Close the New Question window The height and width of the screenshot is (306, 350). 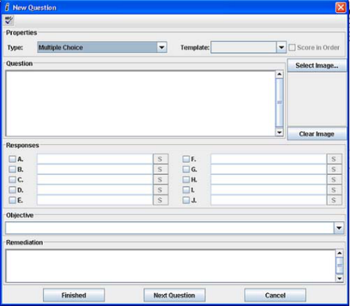[341, 7]
